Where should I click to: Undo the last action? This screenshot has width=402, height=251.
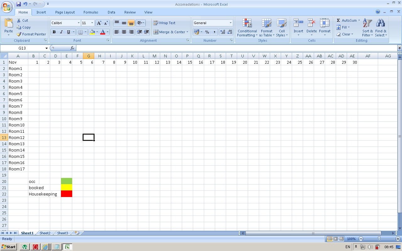click(25, 4)
